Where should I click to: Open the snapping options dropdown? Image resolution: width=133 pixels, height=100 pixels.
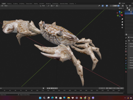(x=54, y=6)
